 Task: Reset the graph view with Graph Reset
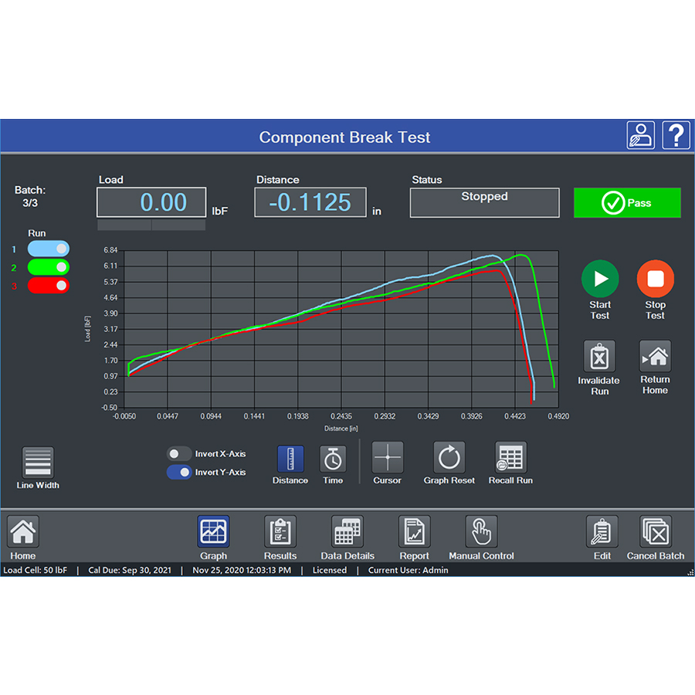coord(449,458)
